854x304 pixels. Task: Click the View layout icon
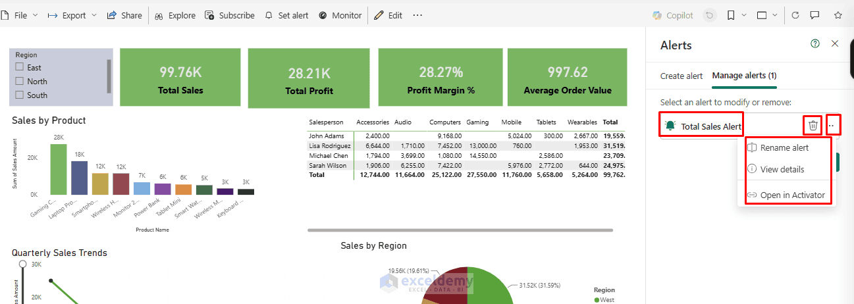(x=762, y=15)
